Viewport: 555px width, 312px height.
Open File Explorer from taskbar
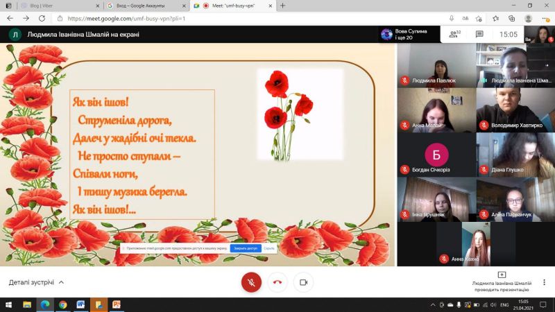pos(27,304)
